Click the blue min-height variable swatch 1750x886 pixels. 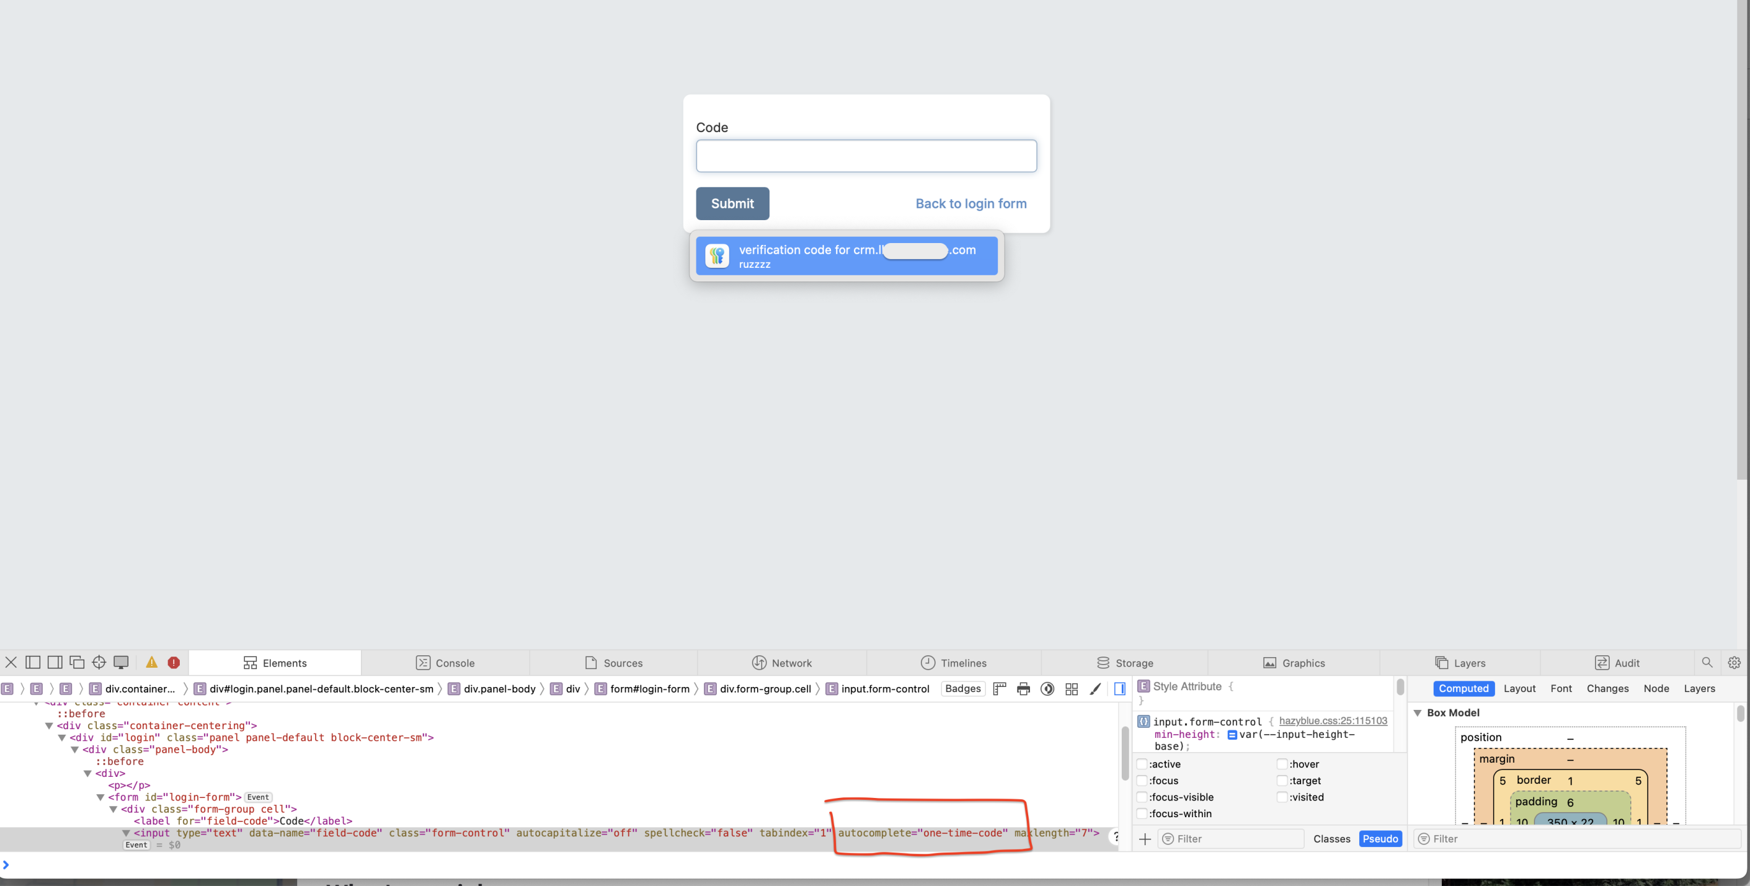(1232, 735)
